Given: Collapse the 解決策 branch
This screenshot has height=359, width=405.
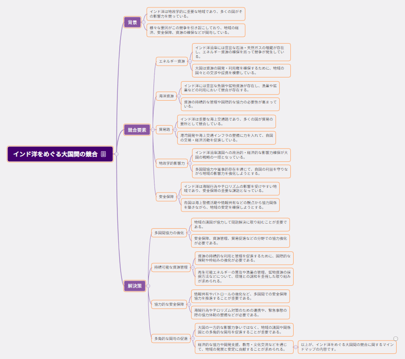Looking at the screenshot, I should (148, 286).
